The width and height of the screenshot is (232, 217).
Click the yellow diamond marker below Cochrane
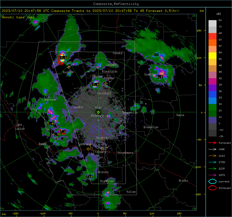88,149
